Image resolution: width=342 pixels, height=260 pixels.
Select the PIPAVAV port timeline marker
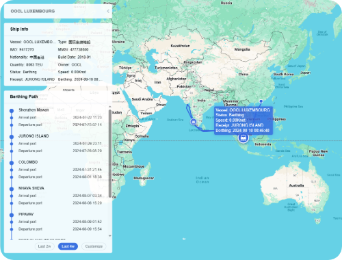[x=12, y=215]
